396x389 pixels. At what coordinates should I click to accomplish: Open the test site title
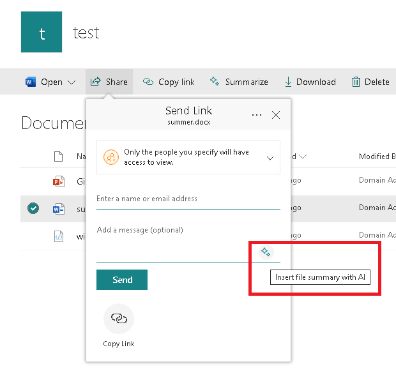pyautogui.click(x=86, y=33)
